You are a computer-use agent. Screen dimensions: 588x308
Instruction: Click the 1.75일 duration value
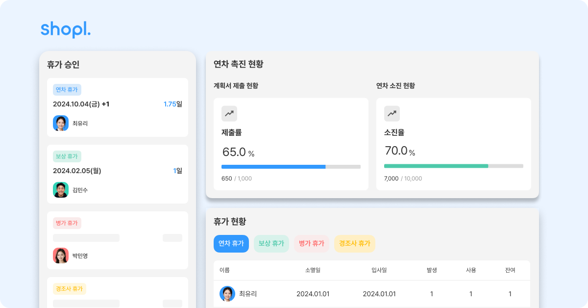[x=173, y=104]
